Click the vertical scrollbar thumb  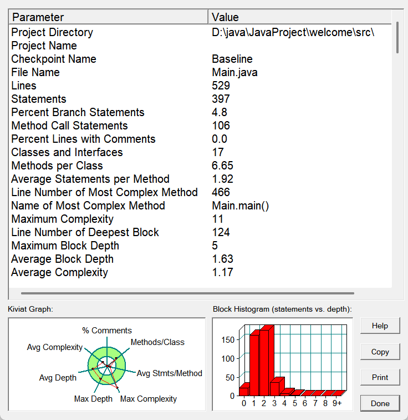(x=397, y=38)
